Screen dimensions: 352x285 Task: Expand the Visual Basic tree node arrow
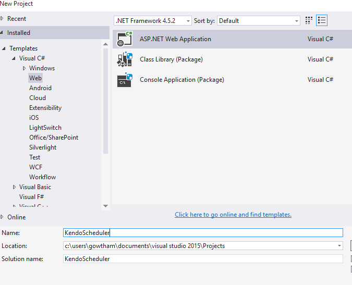pos(14,187)
